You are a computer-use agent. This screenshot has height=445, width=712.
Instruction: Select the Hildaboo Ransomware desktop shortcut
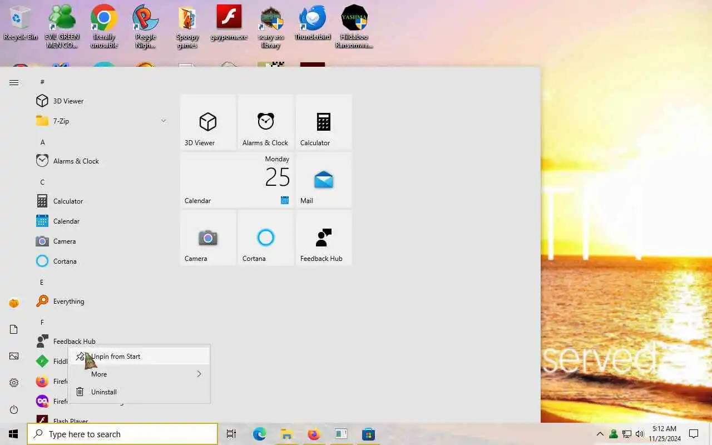[354, 26]
